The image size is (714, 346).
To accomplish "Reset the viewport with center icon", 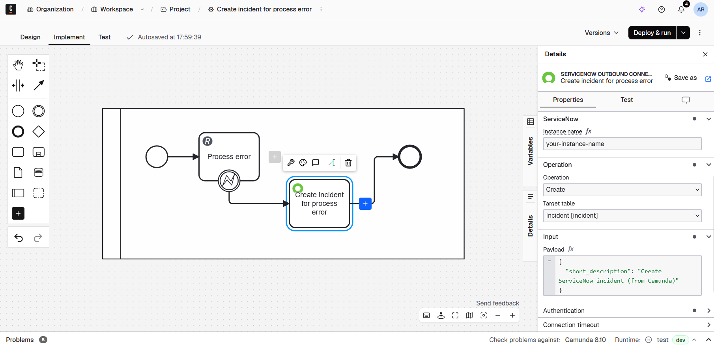I will coord(484,315).
